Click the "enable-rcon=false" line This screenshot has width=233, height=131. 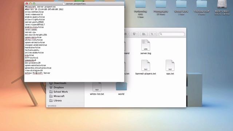[34, 27]
